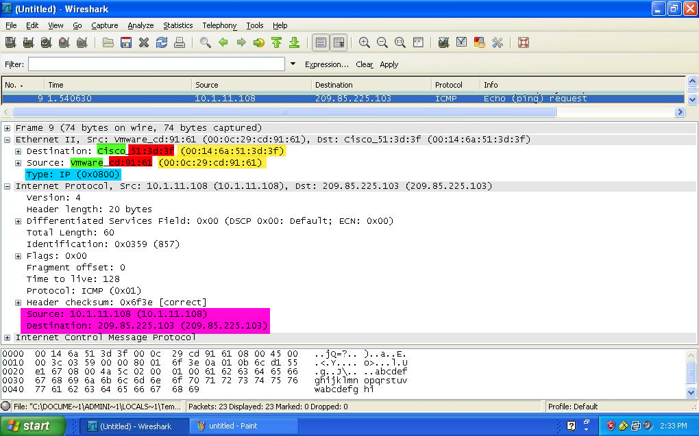
Task: Open the File menu
Action: coord(11,25)
